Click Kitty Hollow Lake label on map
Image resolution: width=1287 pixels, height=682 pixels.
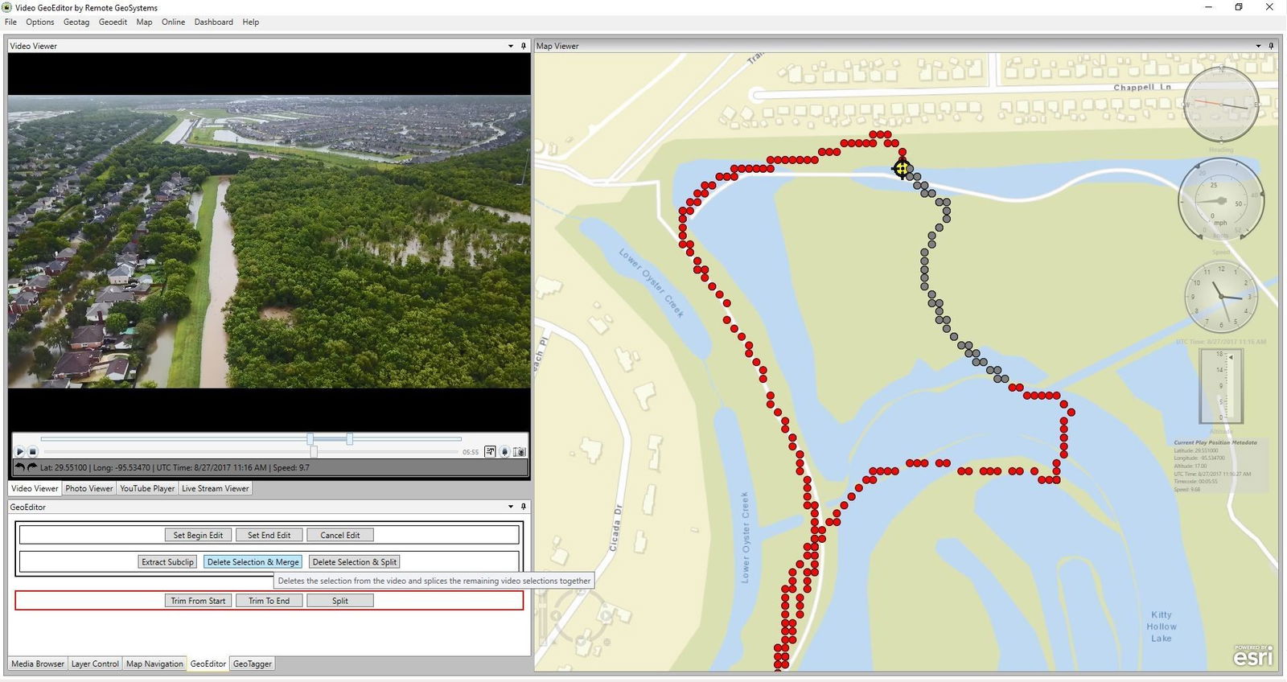coord(1161,627)
